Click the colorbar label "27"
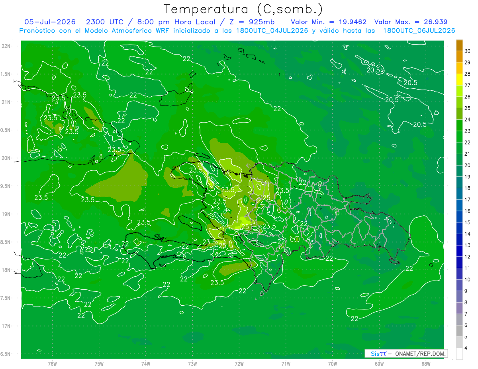The width and height of the screenshot is (478, 369). [468, 85]
